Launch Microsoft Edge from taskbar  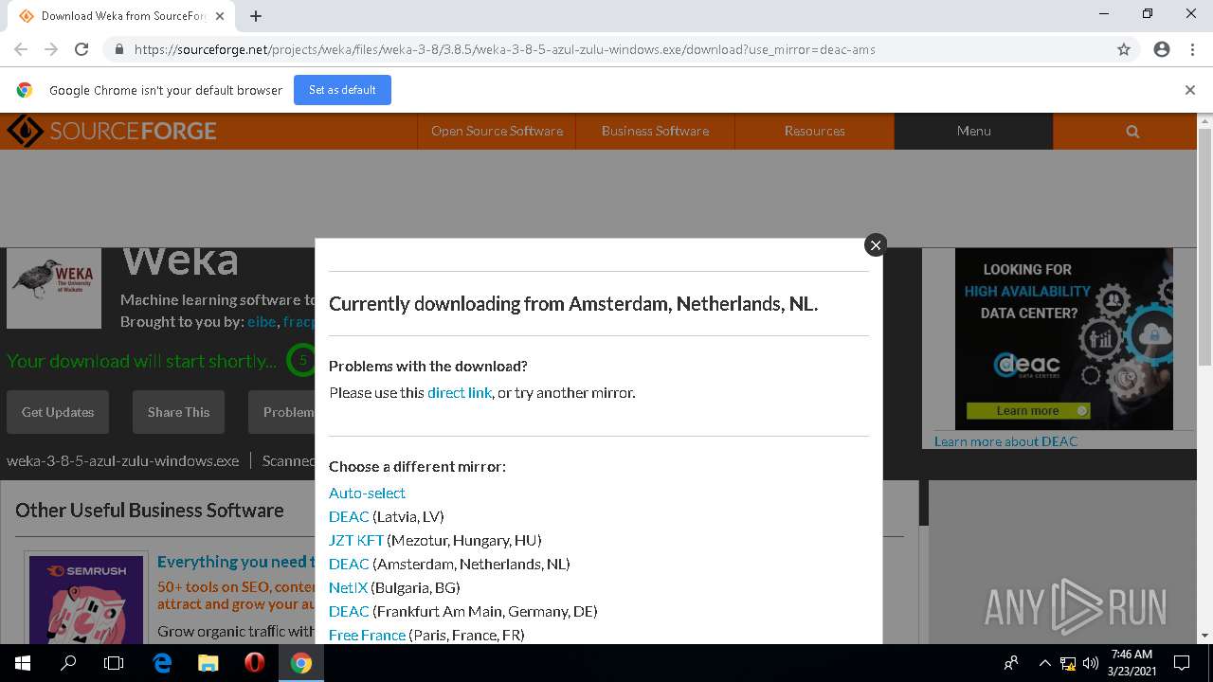click(x=162, y=663)
